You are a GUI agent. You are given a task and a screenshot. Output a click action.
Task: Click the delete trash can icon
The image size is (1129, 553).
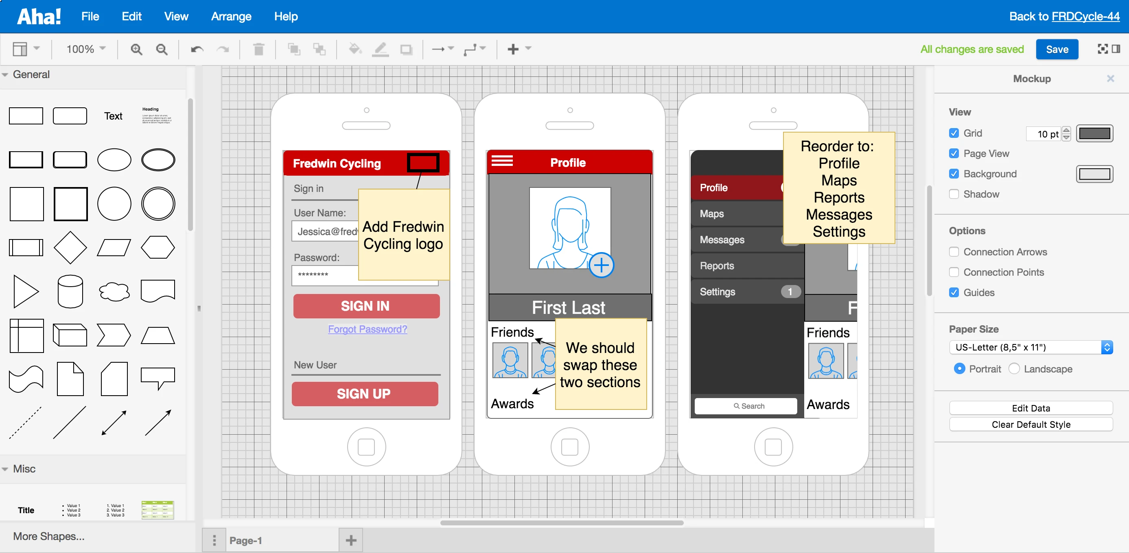click(x=258, y=49)
